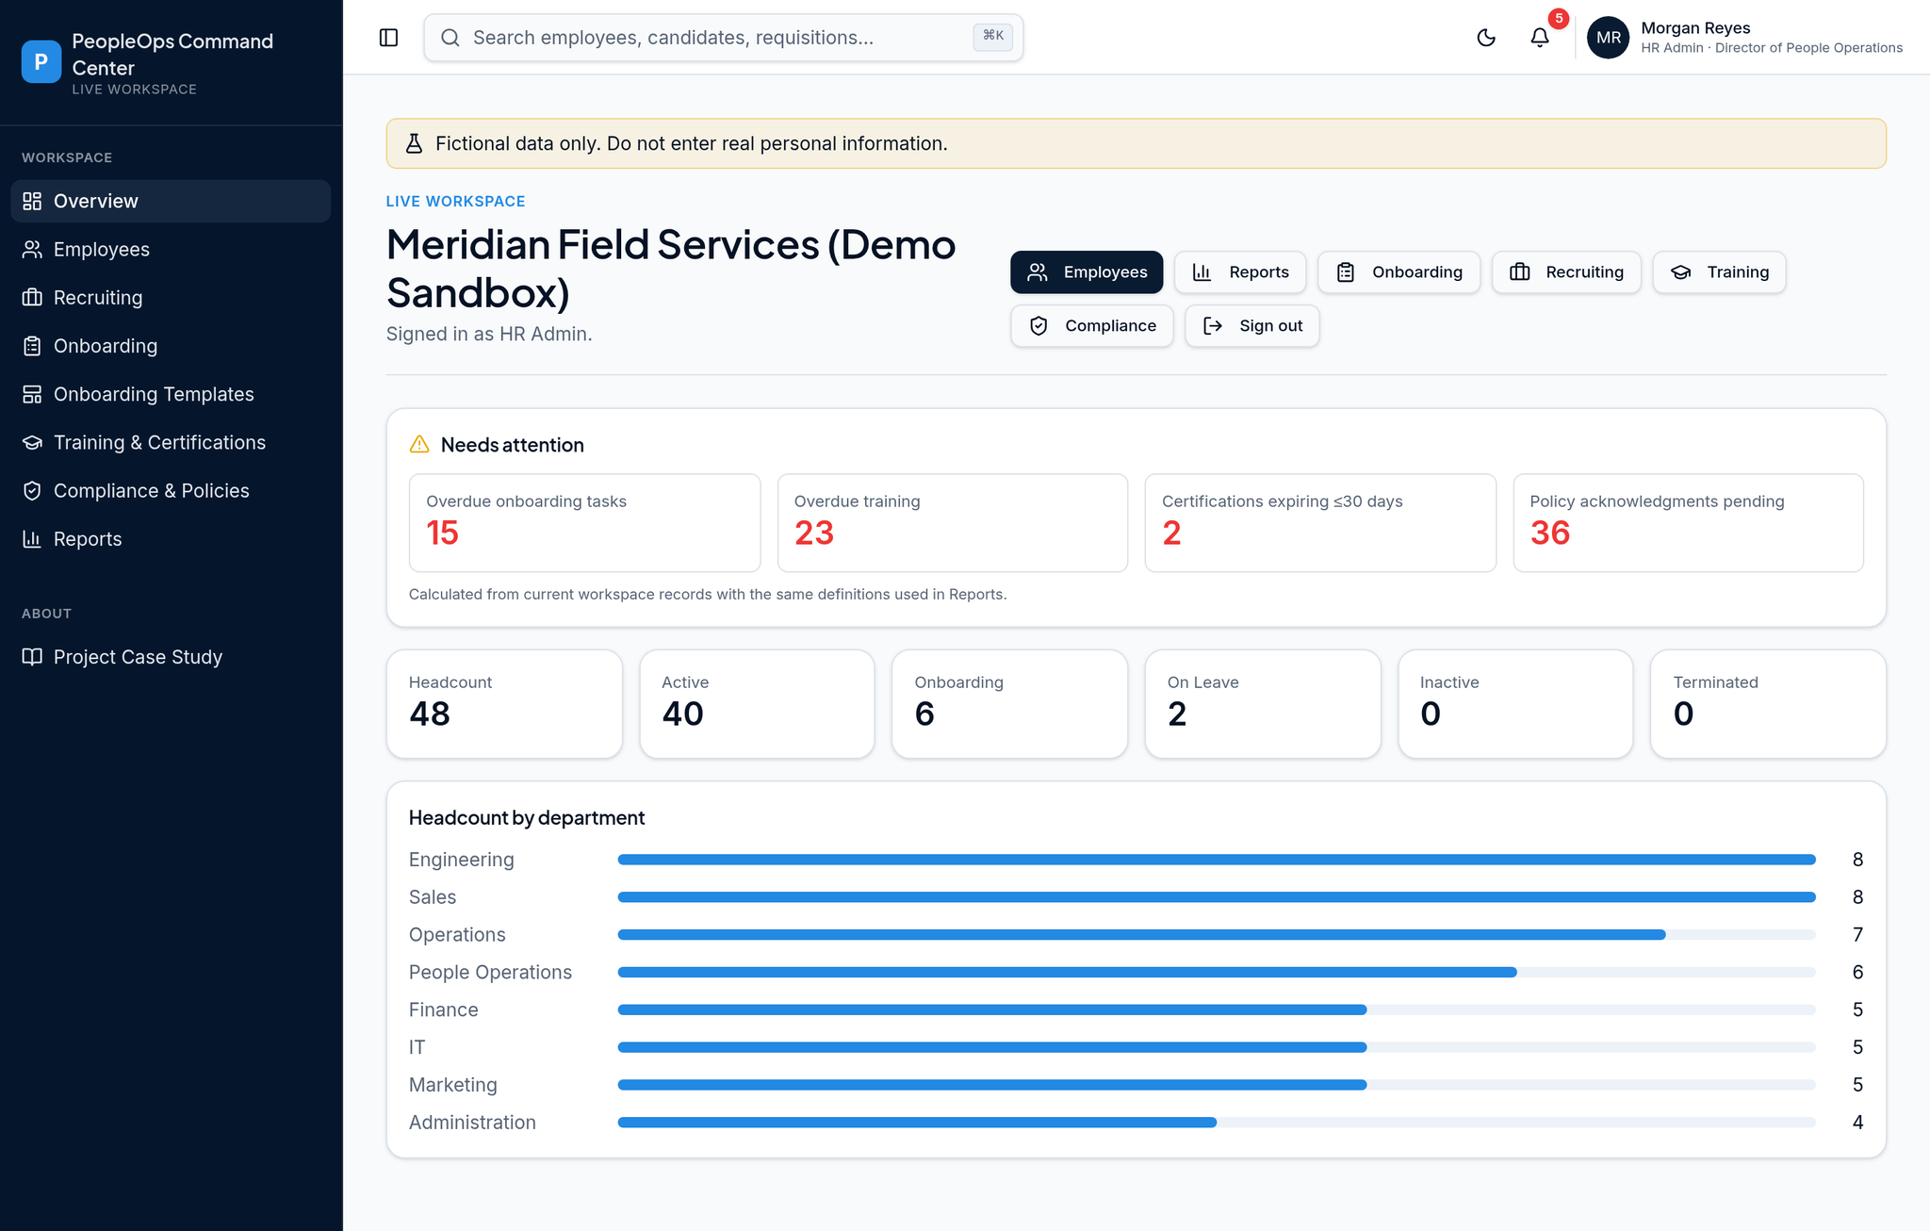Click the Reports quick action button
The width and height of the screenshot is (1930, 1231).
(x=1240, y=272)
